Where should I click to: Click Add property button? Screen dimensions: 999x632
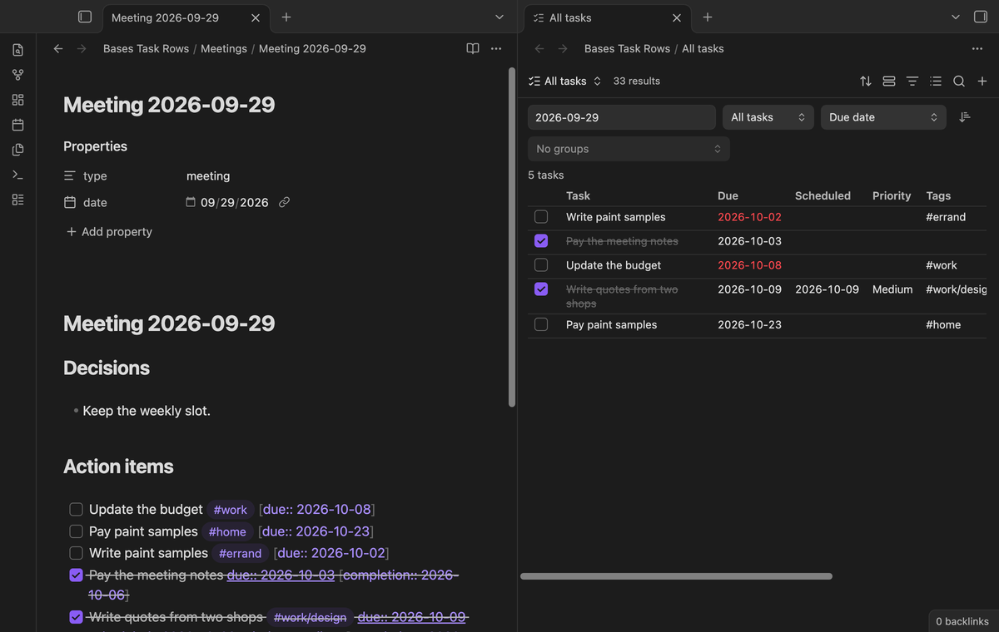coord(109,232)
